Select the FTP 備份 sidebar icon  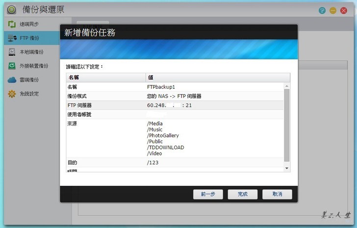12,38
